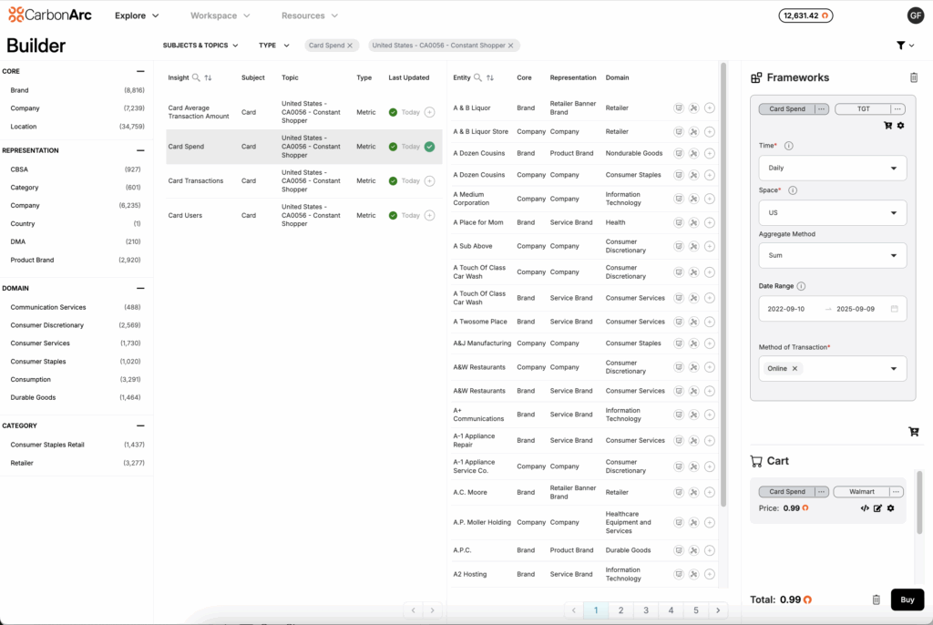The image size is (933, 625).
Task: Sort the Insight column
Action: 208,77
